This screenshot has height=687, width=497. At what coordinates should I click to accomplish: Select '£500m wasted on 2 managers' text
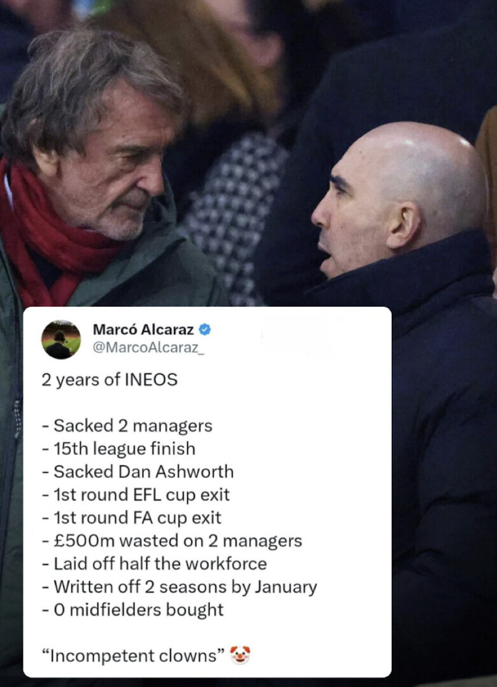(x=172, y=540)
